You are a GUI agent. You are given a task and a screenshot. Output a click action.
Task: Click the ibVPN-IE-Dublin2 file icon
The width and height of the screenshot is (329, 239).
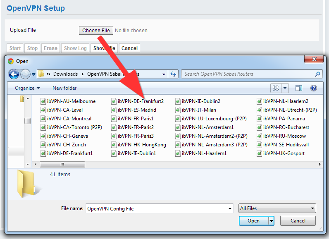178,101
